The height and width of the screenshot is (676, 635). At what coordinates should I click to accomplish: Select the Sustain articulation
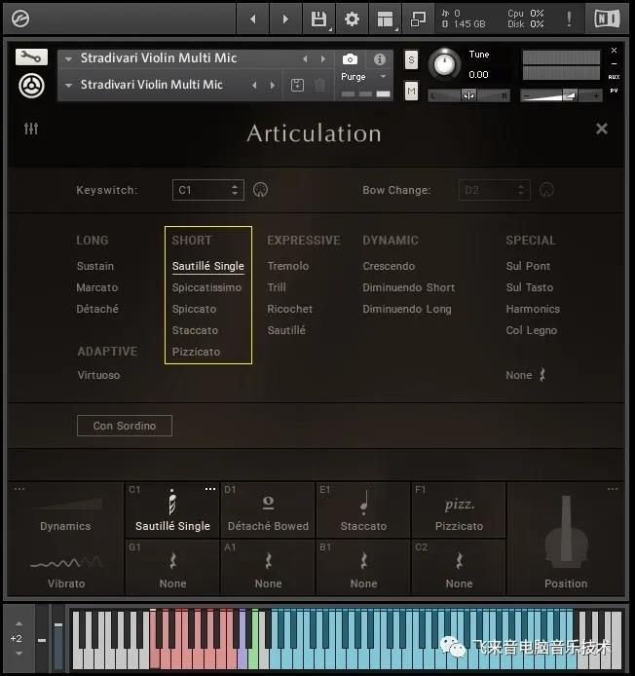[x=95, y=266]
